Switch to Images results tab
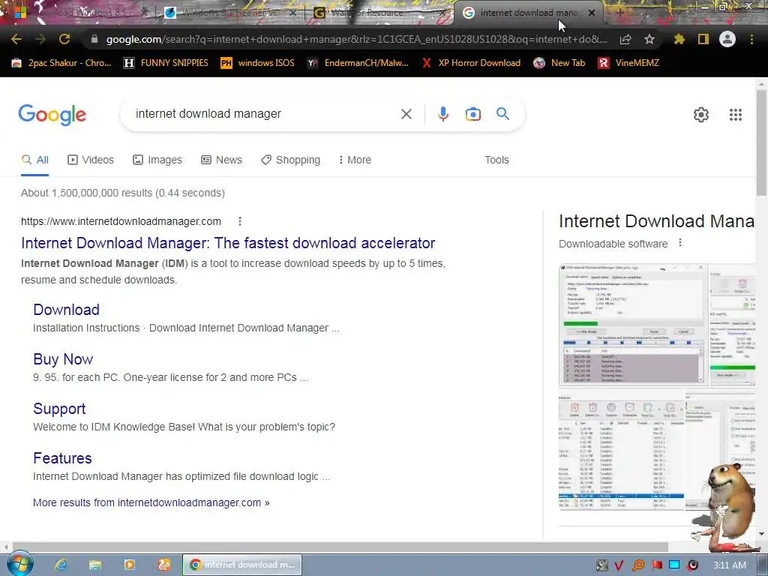 pyautogui.click(x=157, y=160)
